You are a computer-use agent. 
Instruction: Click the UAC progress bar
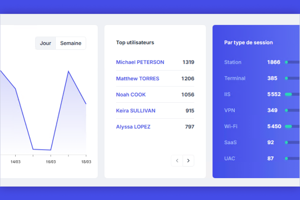coord(292,158)
